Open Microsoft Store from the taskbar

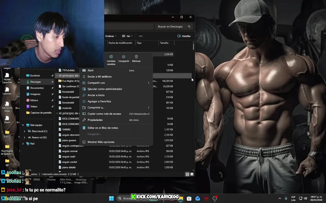tap(189, 198)
